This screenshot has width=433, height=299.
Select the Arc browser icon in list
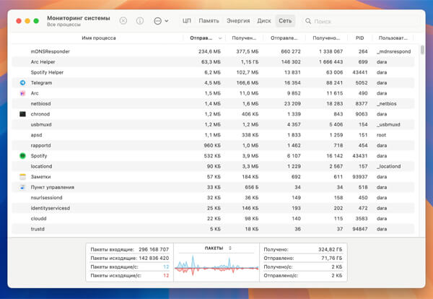click(x=22, y=93)
